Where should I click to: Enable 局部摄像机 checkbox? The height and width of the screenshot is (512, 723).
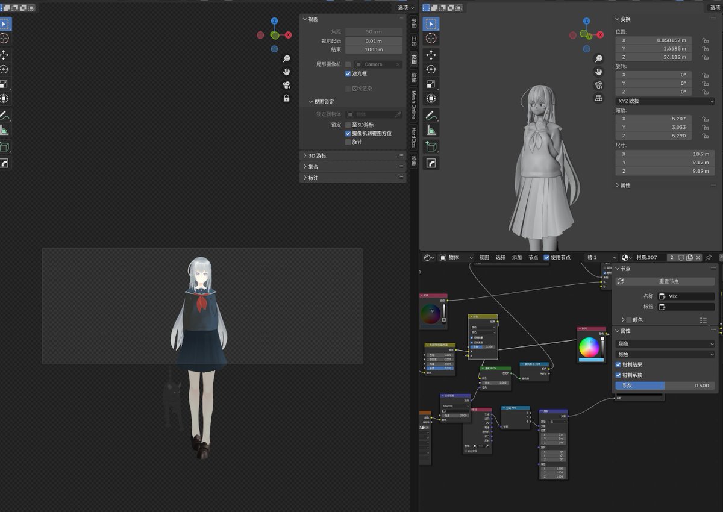point(348,64)
